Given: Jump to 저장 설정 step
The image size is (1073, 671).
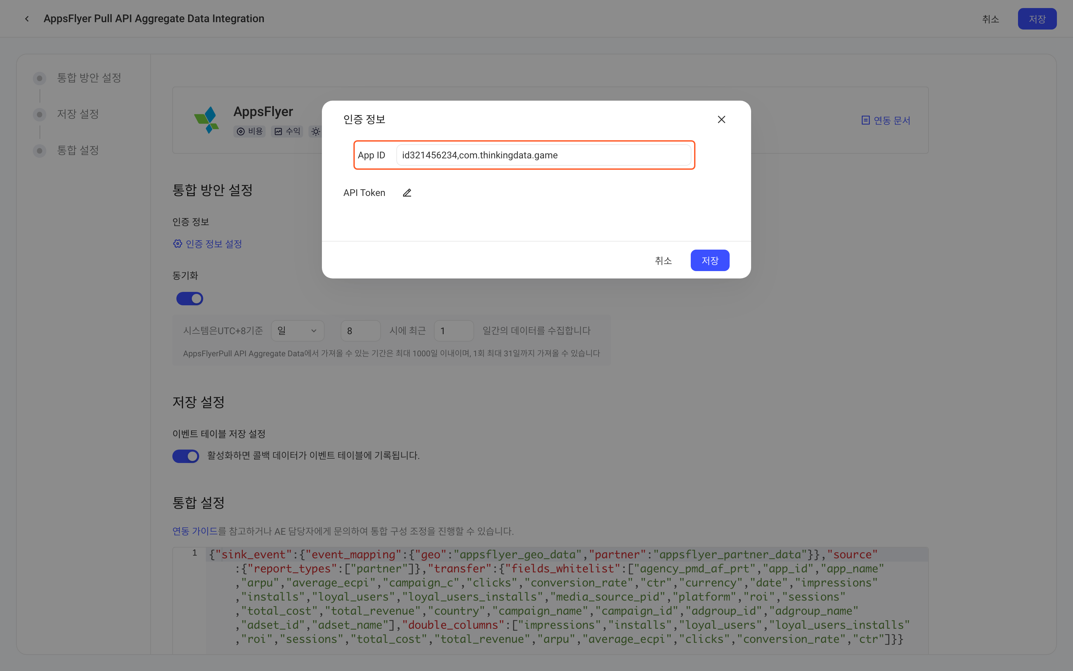Looking at the screenshot, I should pos(77,114).
